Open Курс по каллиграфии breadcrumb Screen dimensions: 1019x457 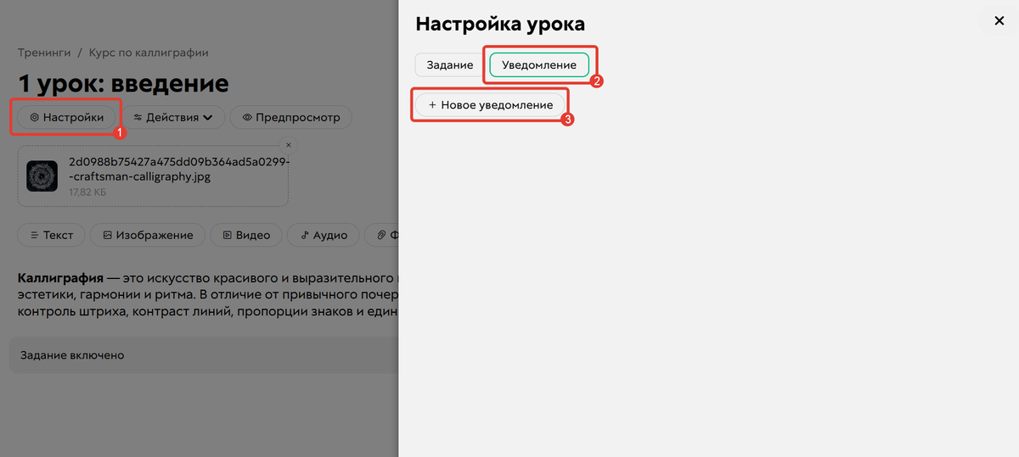149,53
